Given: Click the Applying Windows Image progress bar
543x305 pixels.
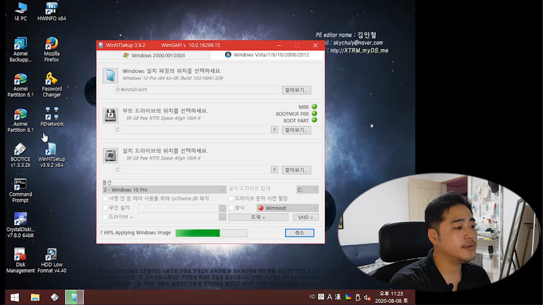Looking at the screenshot, I should tap(211, 233).
